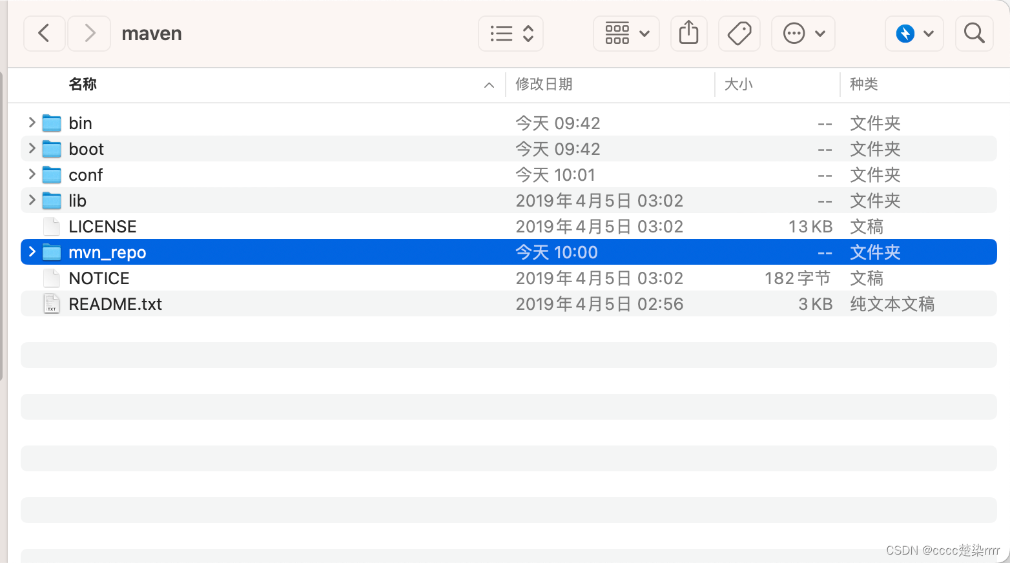
Task: Open the group-by grid dropdown
Action: click(626, 33)
